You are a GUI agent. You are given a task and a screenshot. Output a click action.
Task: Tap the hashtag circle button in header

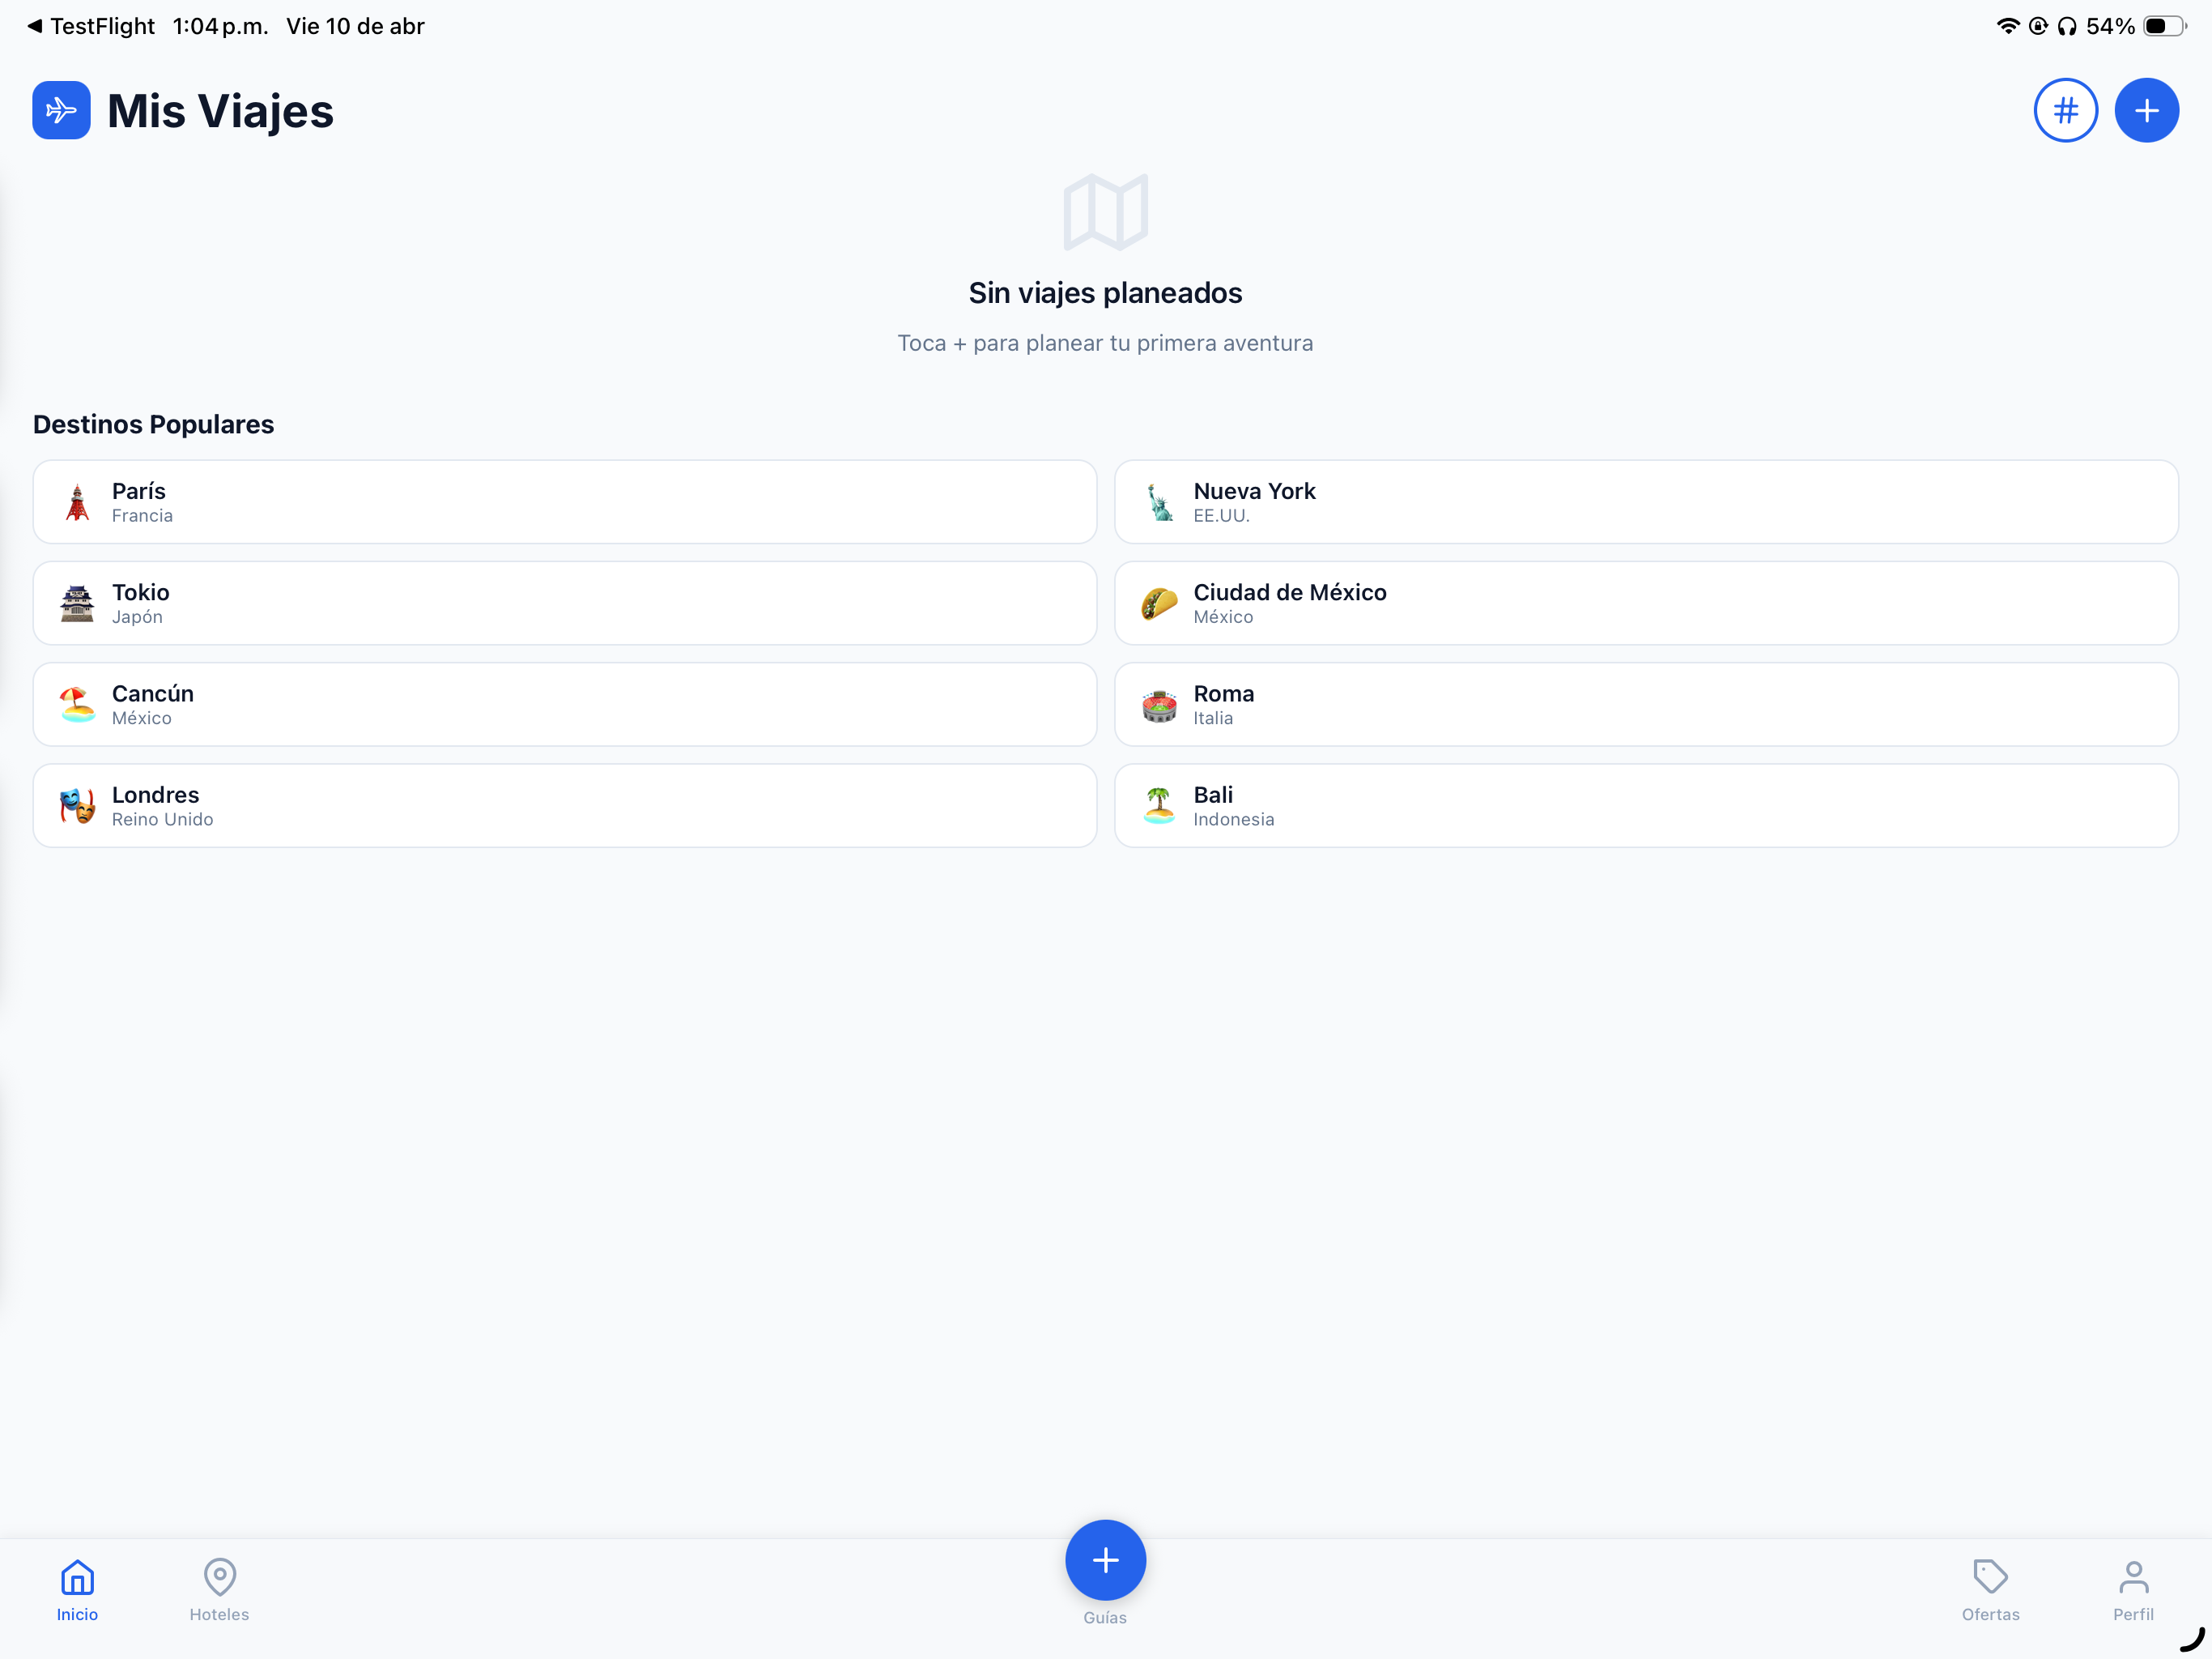(2065, 110)
